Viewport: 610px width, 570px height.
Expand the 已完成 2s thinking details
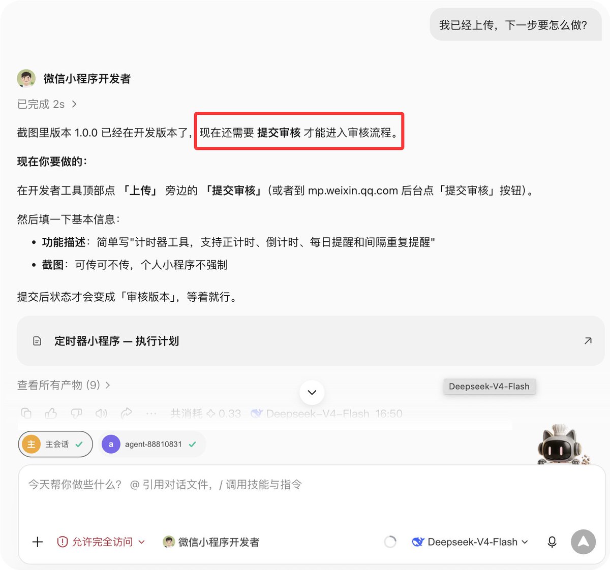coord(47,104)
